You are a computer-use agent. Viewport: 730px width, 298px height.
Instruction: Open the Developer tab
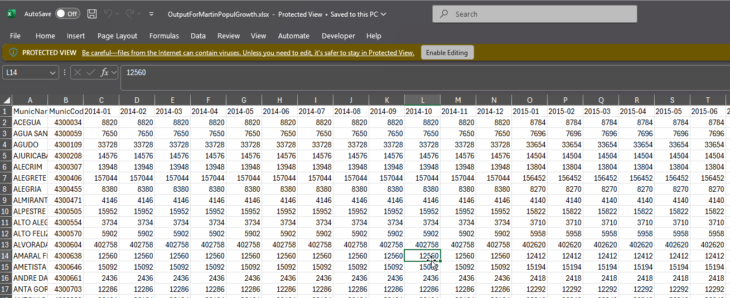click(x=338, y=36)
